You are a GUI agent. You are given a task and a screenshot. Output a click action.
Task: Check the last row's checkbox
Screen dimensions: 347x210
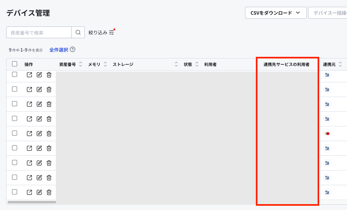click(14, 192)
